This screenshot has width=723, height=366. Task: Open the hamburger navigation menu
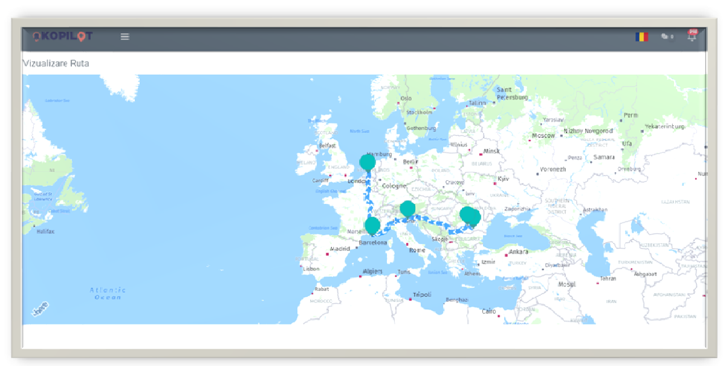(x=125, y=36)
